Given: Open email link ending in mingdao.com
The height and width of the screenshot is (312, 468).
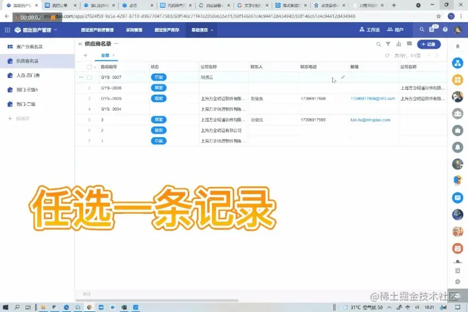Looking at the screenshot, I should [370, 120].
